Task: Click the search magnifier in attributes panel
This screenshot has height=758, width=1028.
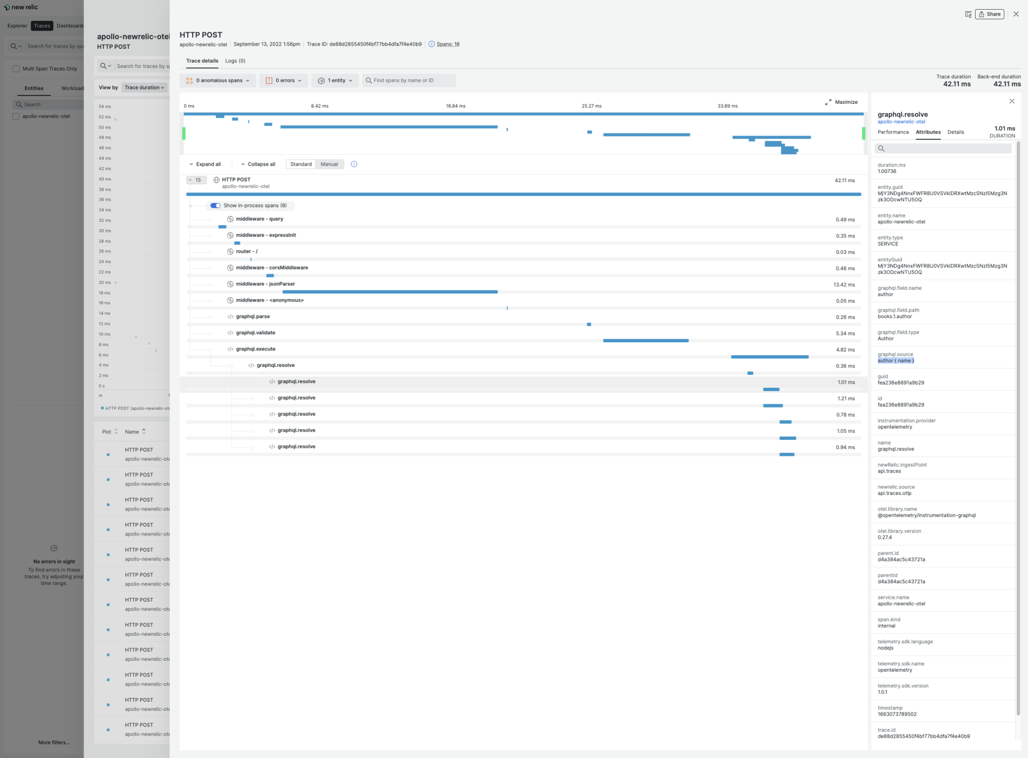Action: point(882,148)
